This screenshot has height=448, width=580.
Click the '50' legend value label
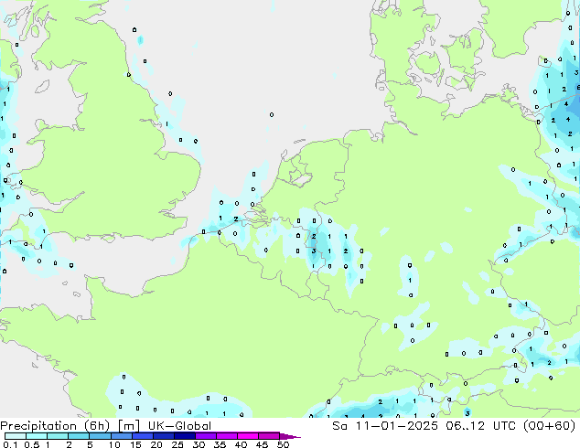[283, 444]
